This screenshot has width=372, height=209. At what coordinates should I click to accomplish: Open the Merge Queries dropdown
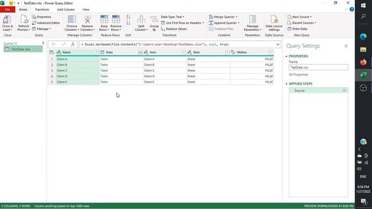click(x=223, y=17)
